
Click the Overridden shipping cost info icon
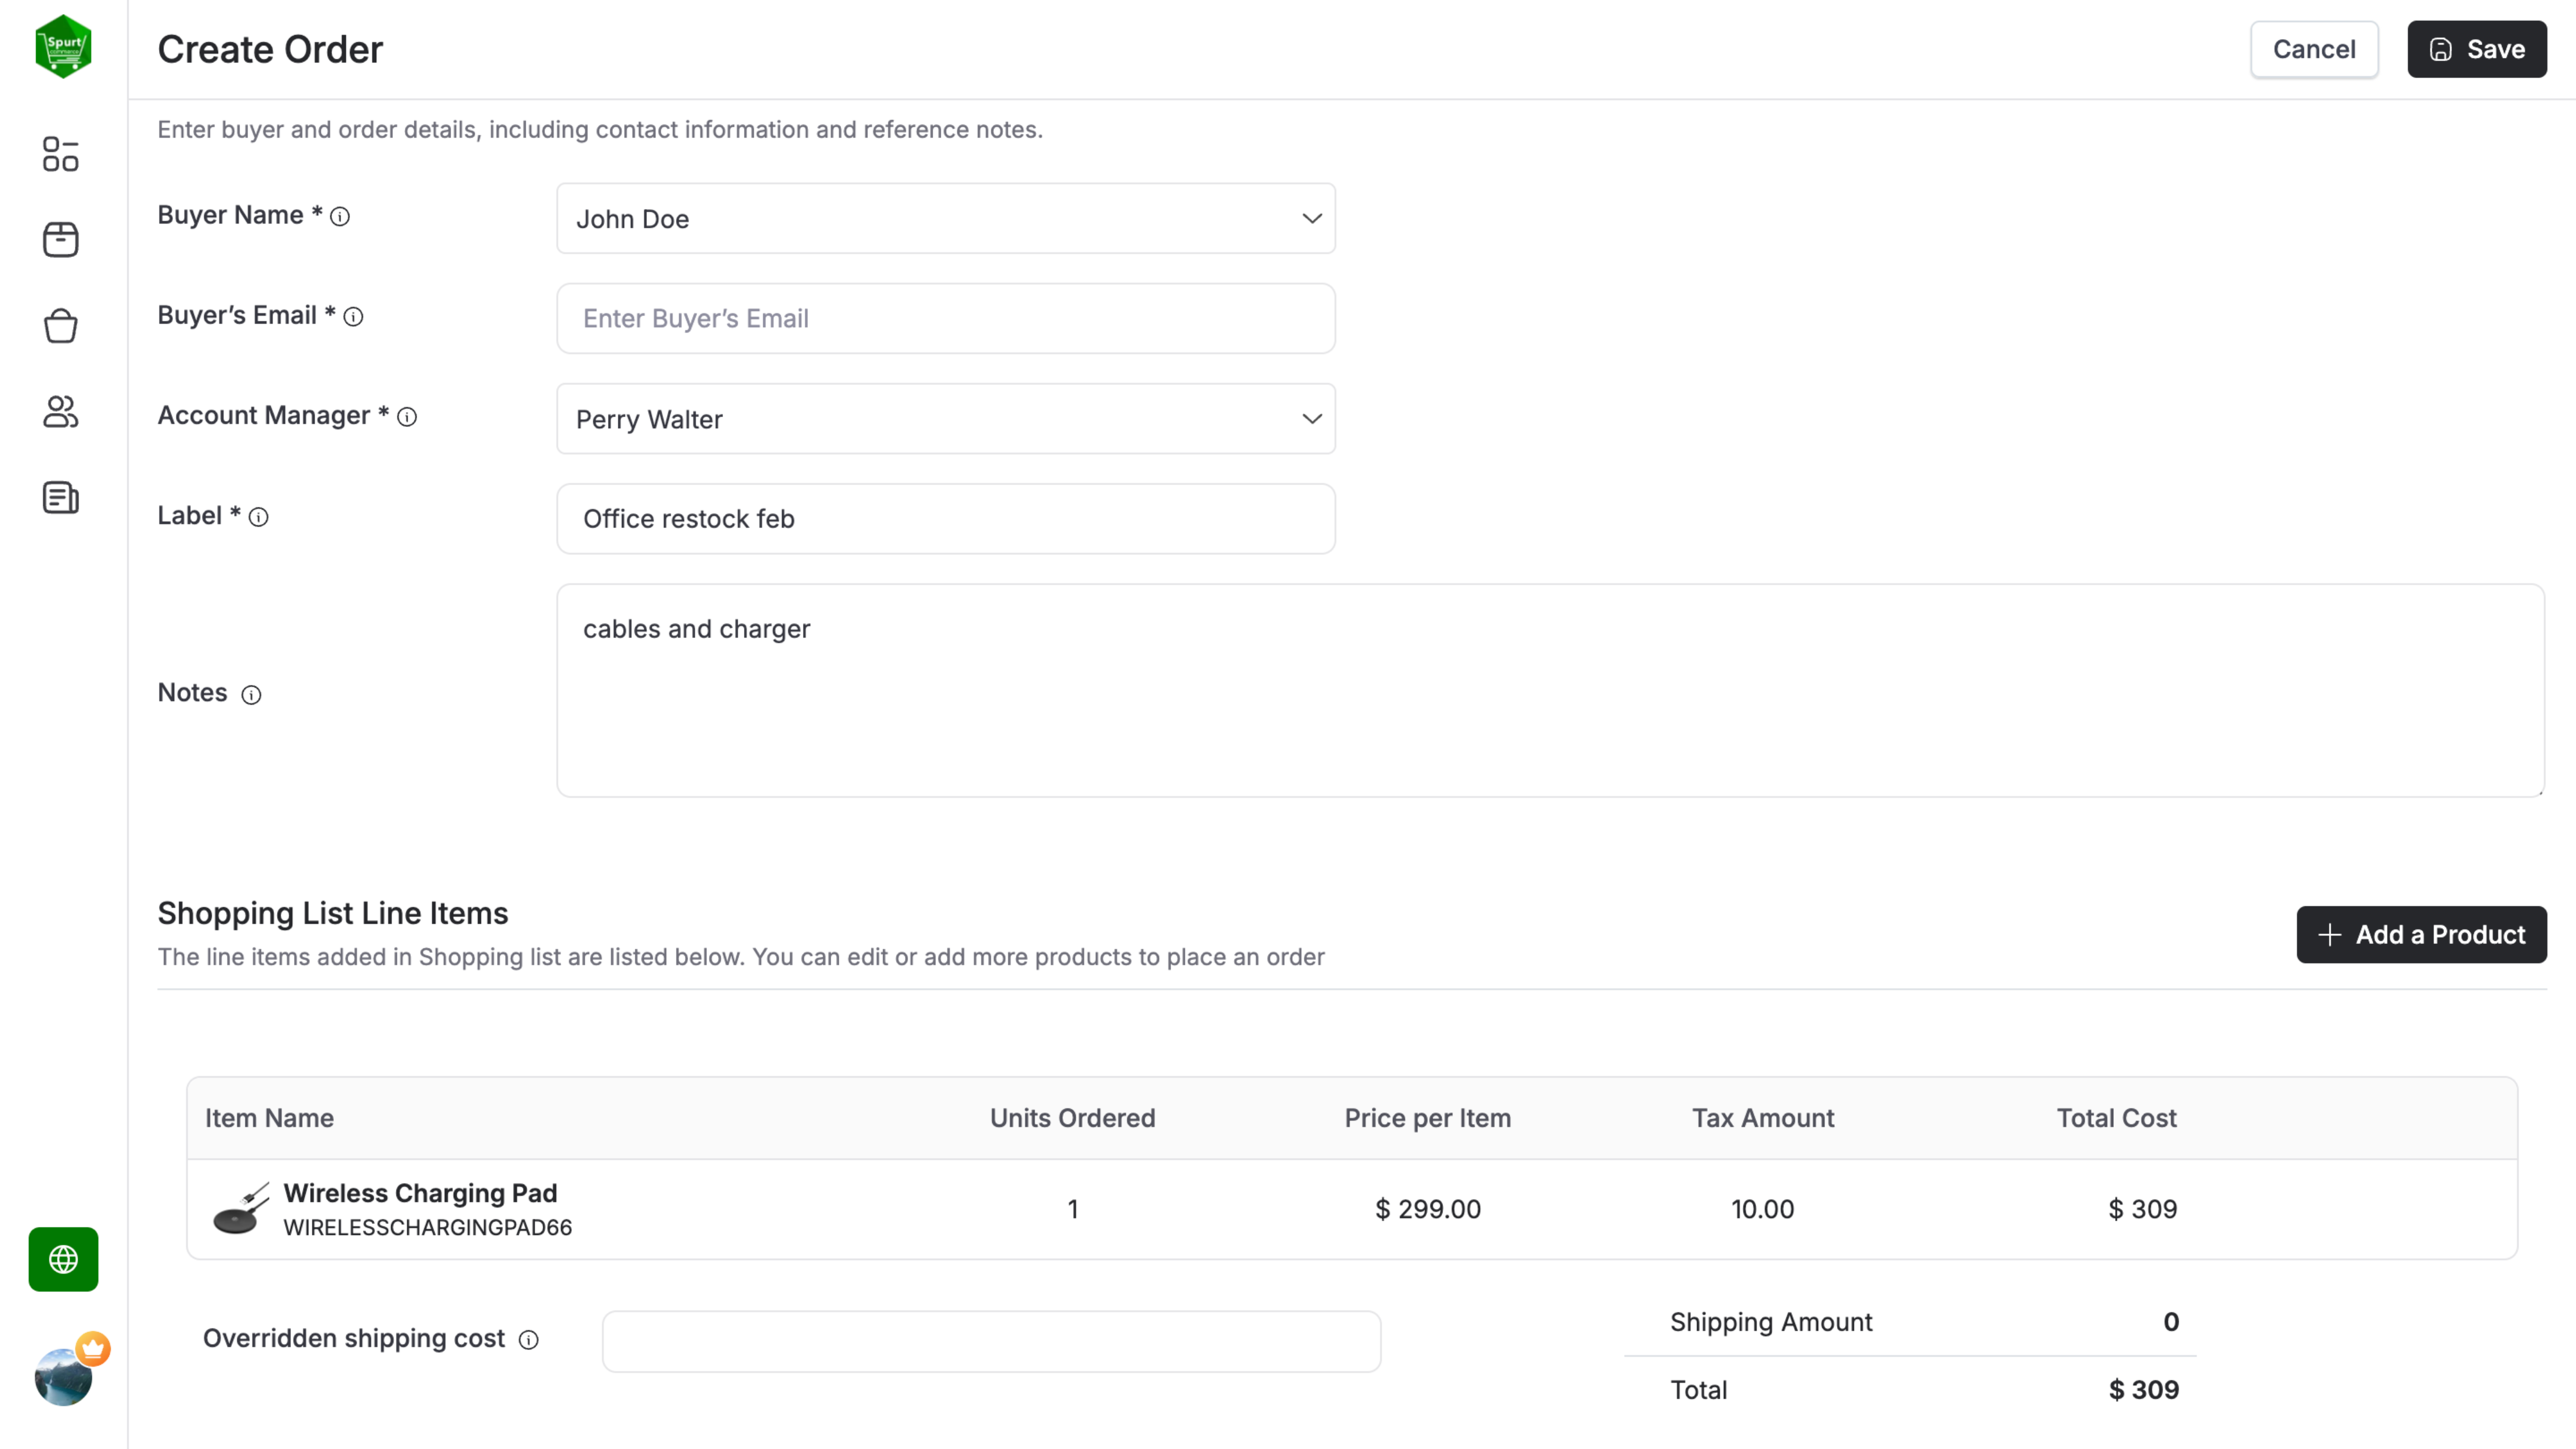pyautogui.click(x=529, y=1340)
